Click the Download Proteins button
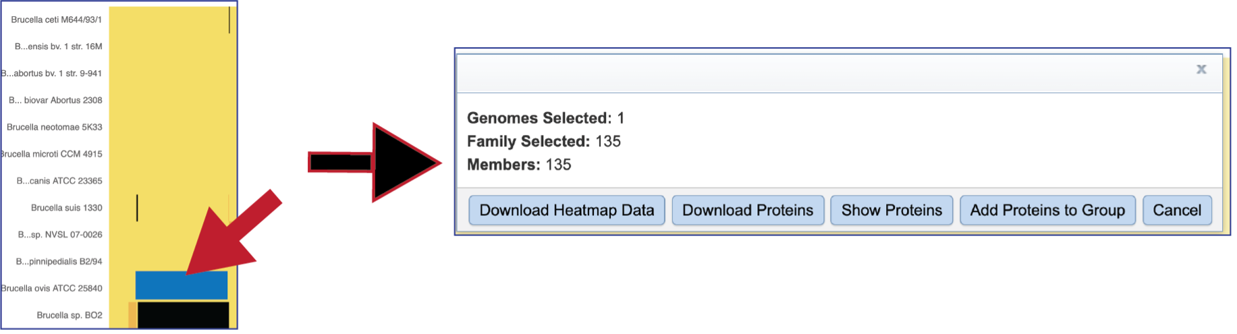The height and width of the screenshot is (334, 1237). tap(748, 211)
